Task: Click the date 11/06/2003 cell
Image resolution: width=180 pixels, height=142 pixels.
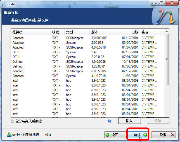Action: [130, 76]
